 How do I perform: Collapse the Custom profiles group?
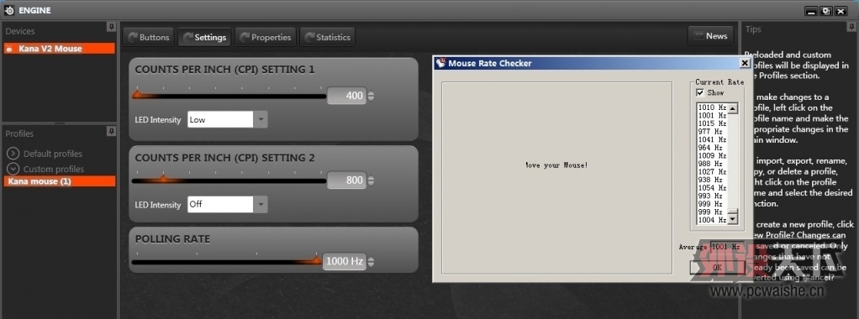13,169
